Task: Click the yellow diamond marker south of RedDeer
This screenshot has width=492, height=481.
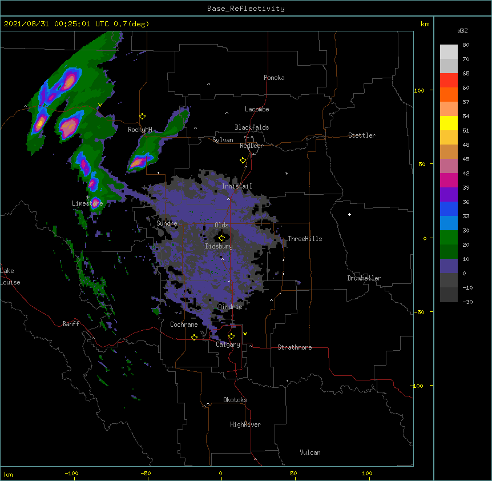Action: coord(243,161)
